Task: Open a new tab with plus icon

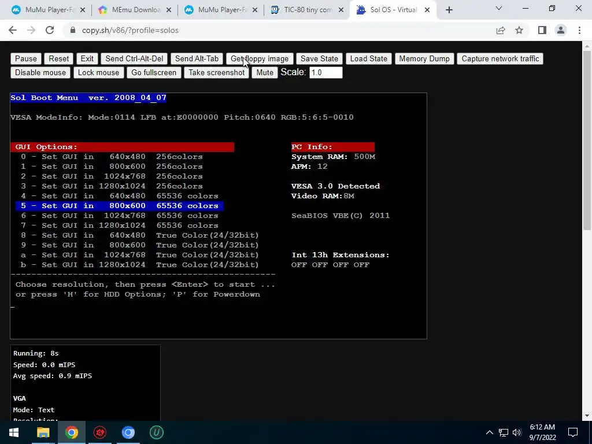Action: click(449, 10)
